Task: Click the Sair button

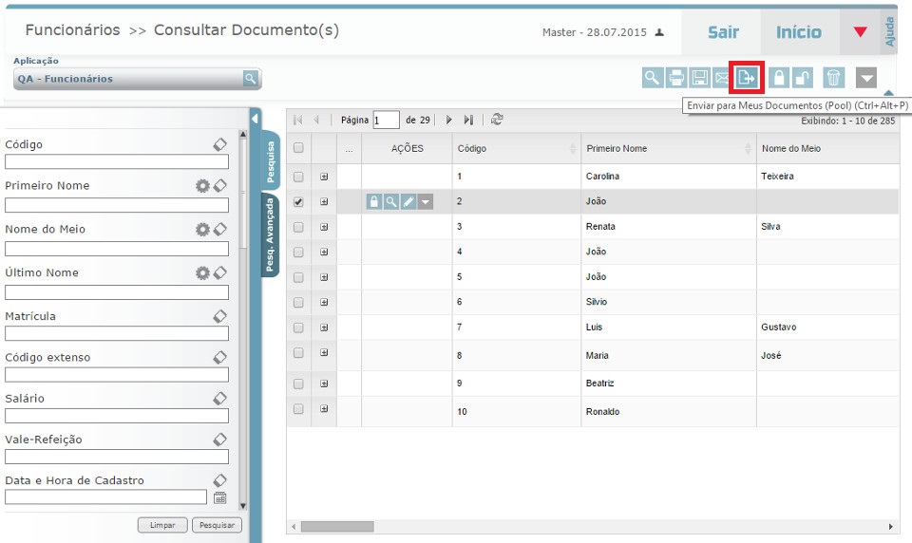Action: [x=723, y=32]
